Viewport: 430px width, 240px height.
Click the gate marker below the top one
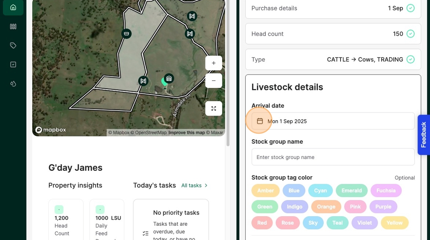point(190,34)
